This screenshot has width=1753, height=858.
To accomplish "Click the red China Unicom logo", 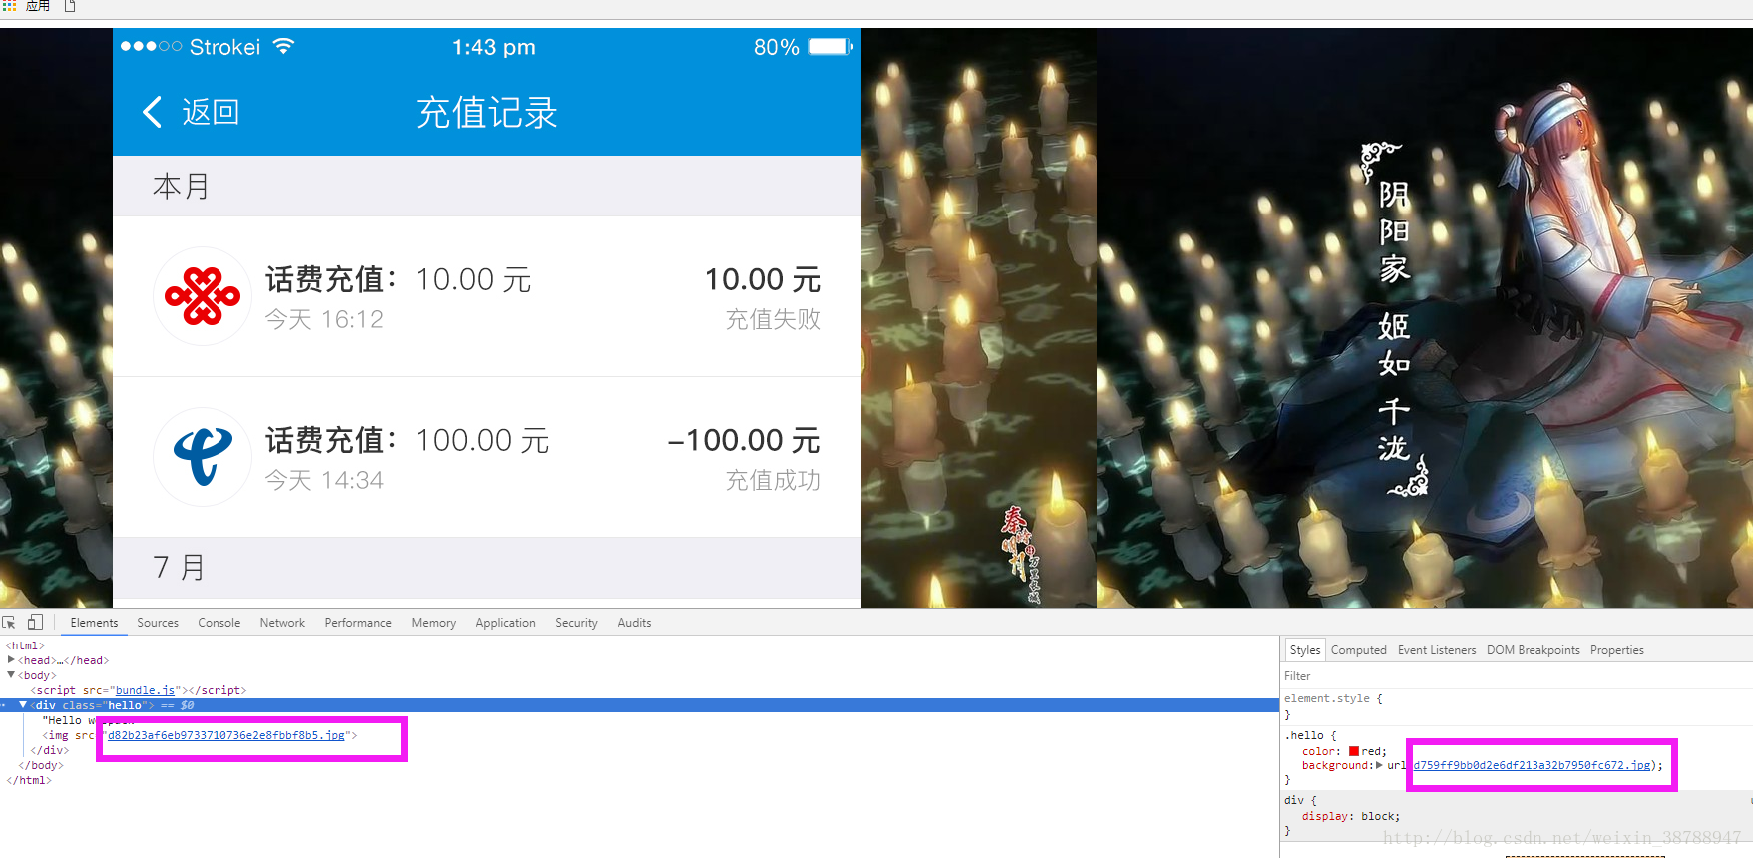I will tap(203, 296).
